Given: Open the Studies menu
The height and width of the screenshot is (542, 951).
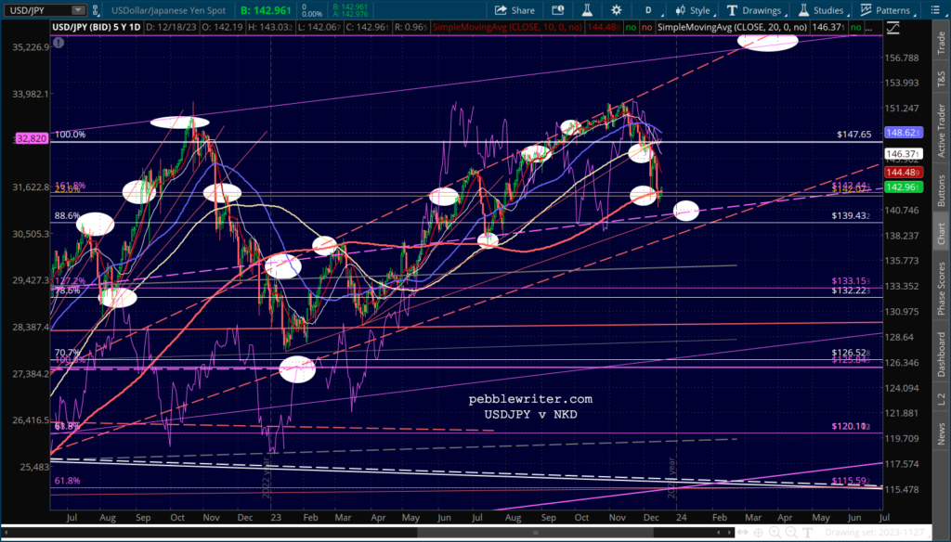Looking at the screenshot, I should pyautogui.click(x=821, y=10).
